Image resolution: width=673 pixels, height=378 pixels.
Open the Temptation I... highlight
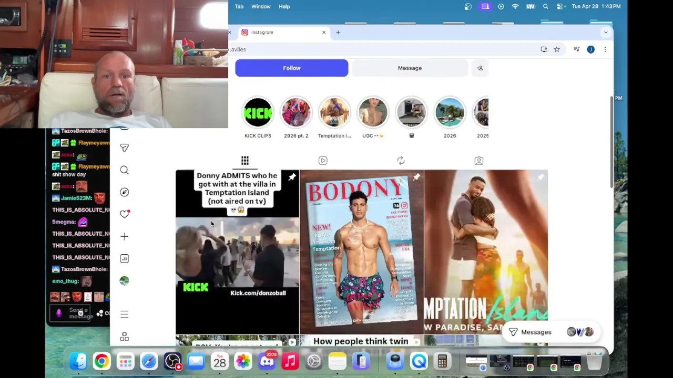(334, 112)
